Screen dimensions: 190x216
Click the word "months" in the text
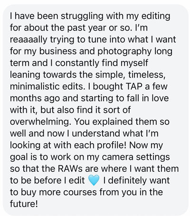click(26, 98)
